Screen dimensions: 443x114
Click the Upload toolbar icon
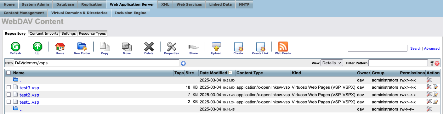point(216,47)
